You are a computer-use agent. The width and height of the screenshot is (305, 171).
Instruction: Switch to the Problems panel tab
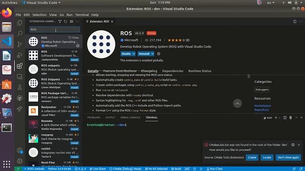click(94, 117)
